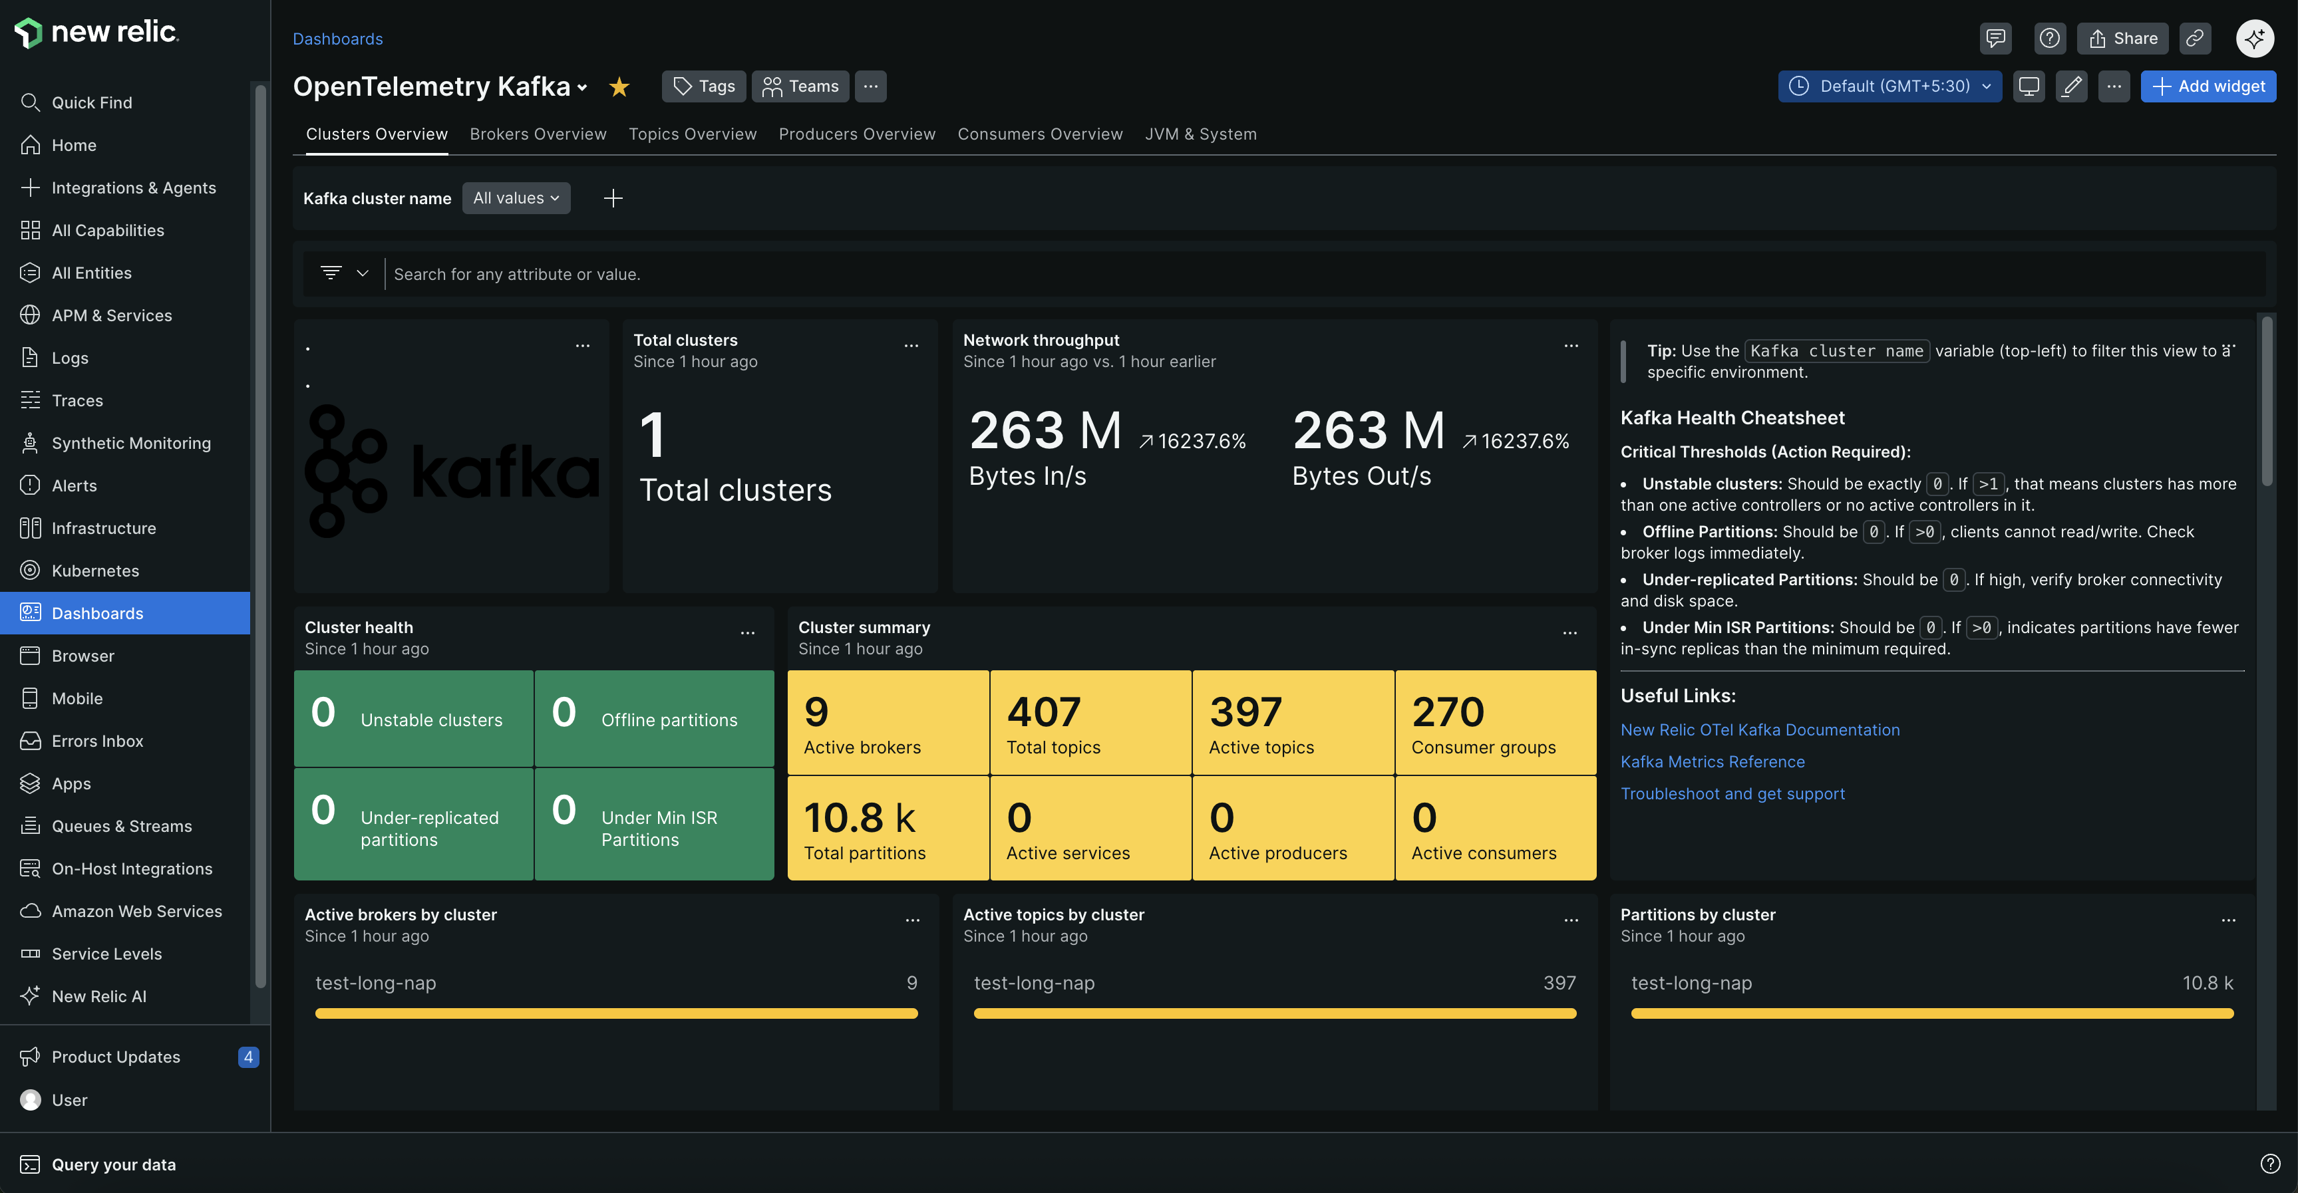Open Traces from the sidebar

click(76, 400)
